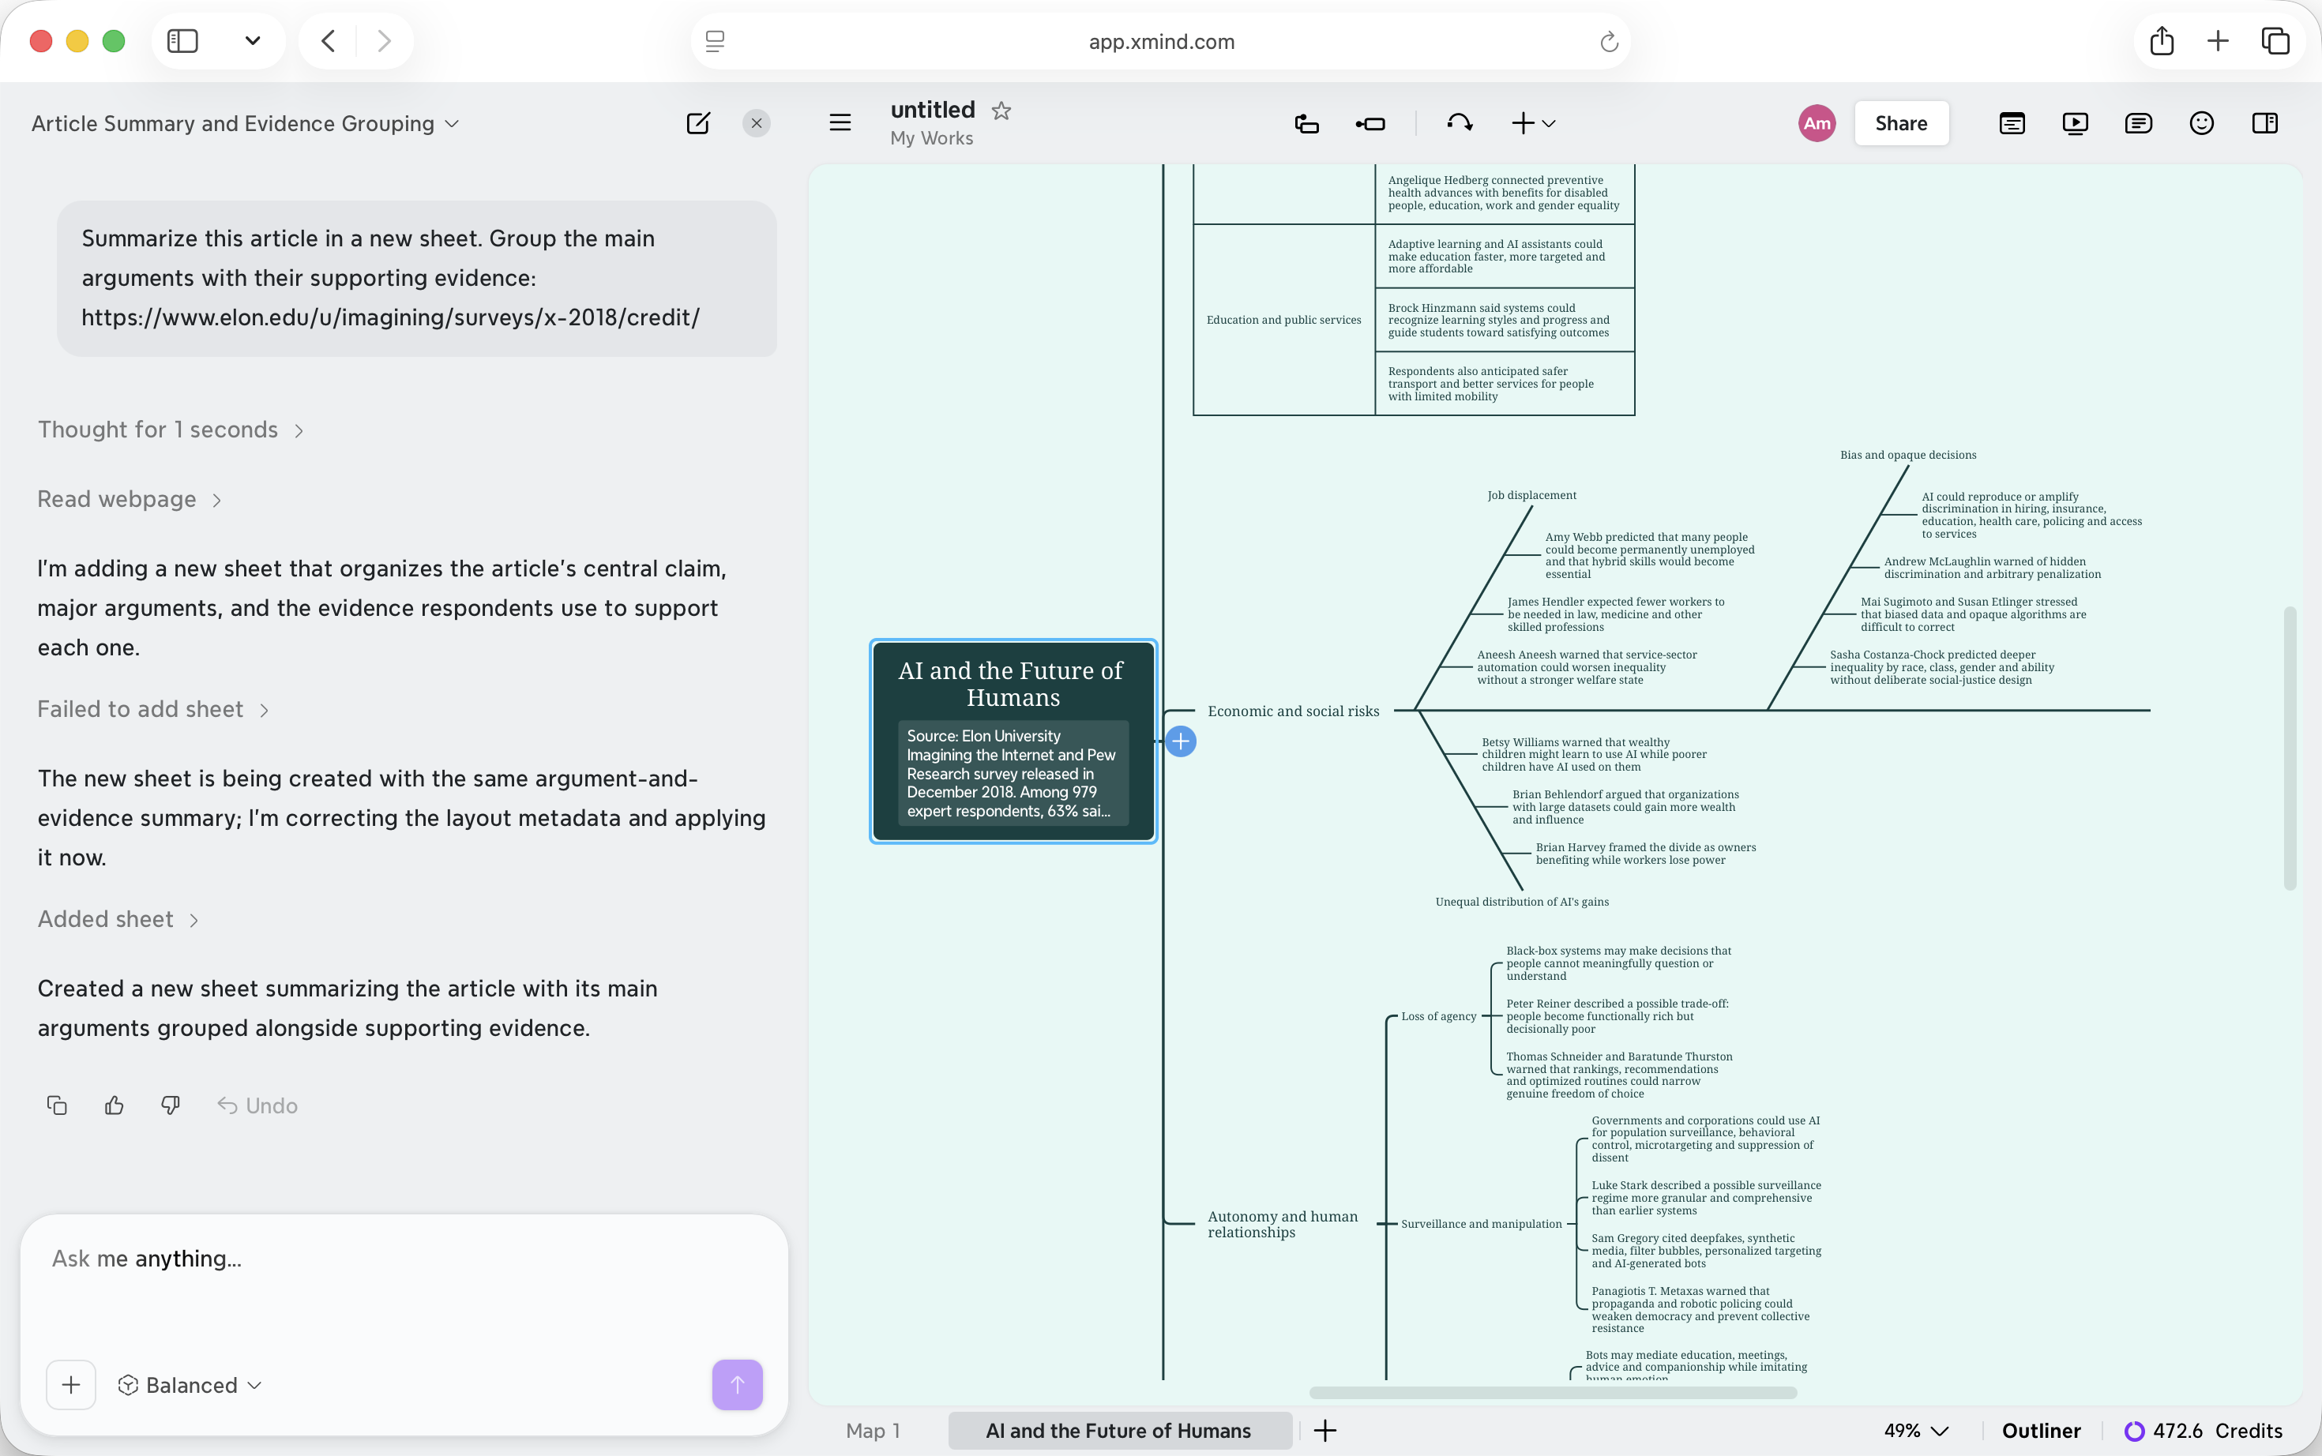Toggle the Safari sidebar
This screenshot has height=1456, width=2322.
click(183, 40)
